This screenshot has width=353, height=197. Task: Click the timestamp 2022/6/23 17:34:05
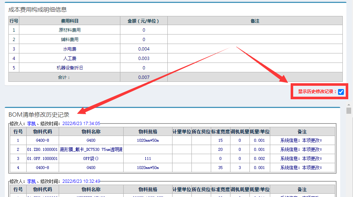[81, 124]
